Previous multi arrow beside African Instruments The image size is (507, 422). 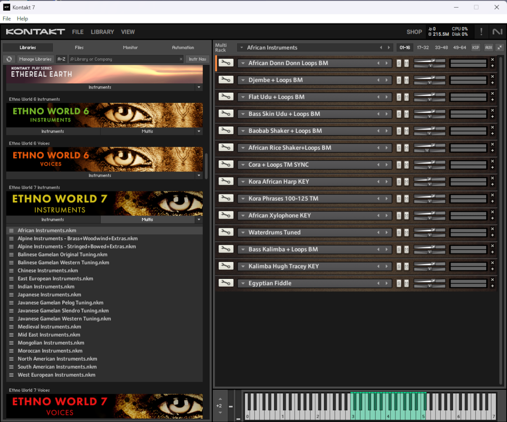(381, 47)
